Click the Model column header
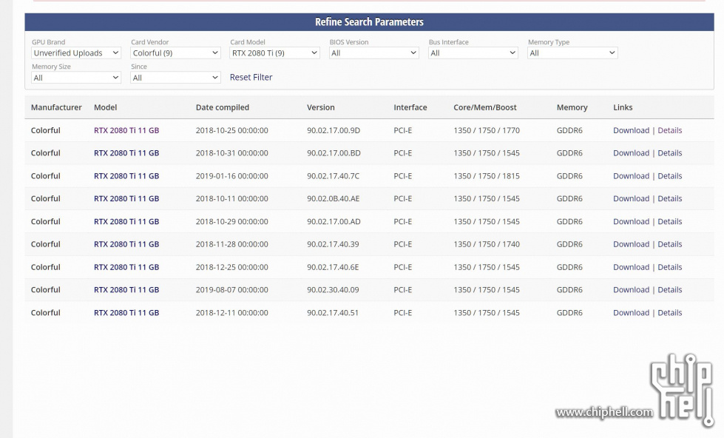The height and width of the screenshot is (438, 724). [x=105, y=107]
